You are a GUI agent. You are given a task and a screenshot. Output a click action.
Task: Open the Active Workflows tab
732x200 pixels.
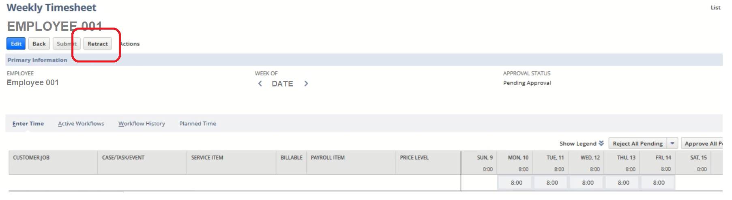[81, 123]
